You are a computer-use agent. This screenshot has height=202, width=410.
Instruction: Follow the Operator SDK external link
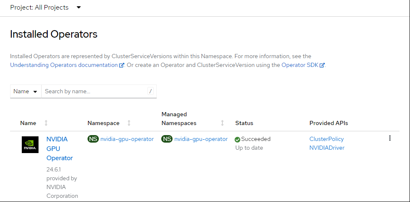coord(300,65)
